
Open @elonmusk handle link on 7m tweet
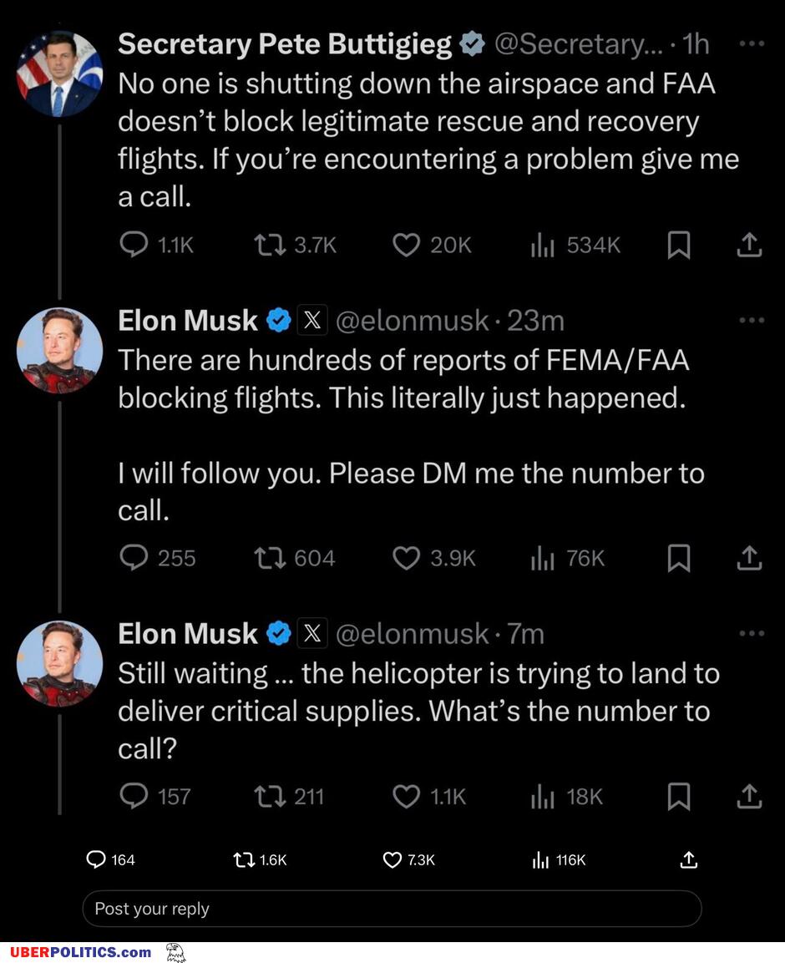[x=413, y=634]
